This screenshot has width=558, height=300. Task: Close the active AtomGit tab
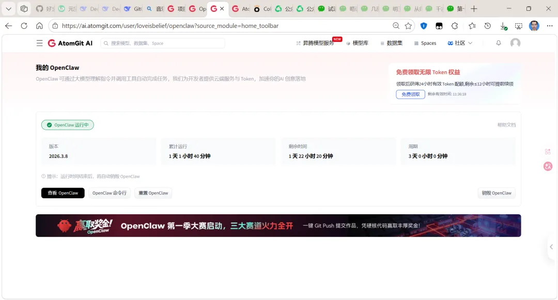tap(222, 9)
